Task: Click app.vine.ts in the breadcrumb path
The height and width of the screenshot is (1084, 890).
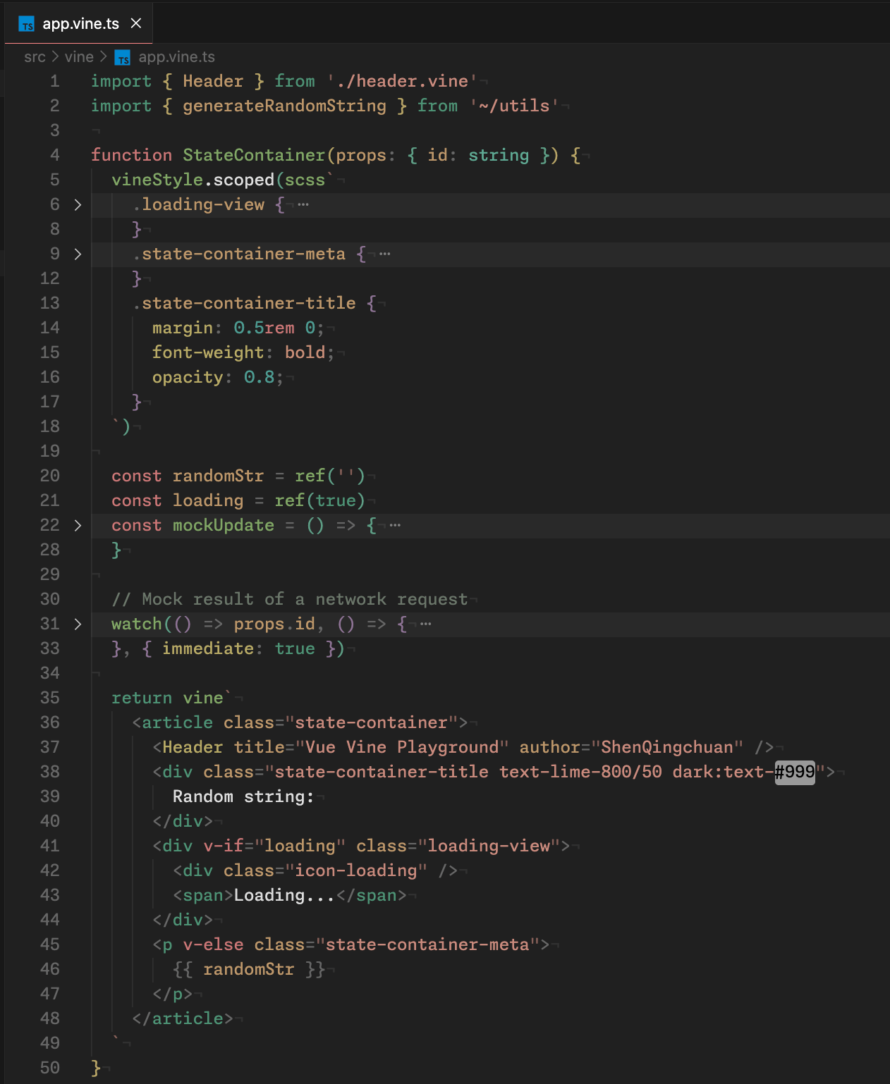Action: pos(176,57)
